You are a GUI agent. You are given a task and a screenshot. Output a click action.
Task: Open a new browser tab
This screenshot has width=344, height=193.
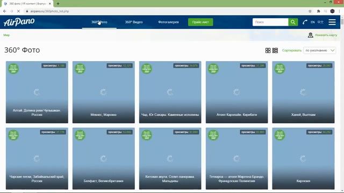point(58,4)
